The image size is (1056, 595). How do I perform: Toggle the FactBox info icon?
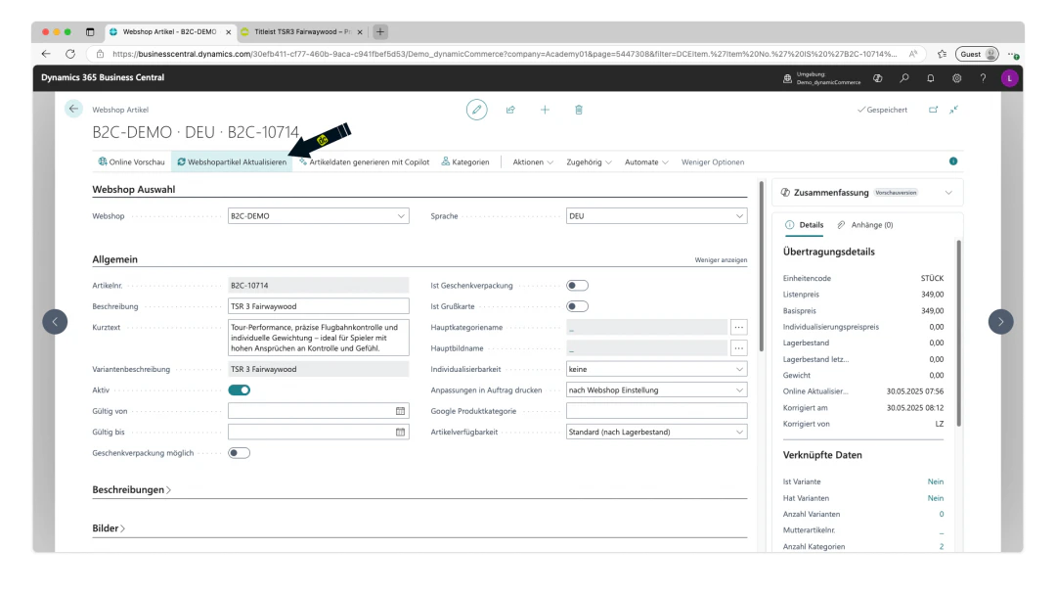point(953,161)
